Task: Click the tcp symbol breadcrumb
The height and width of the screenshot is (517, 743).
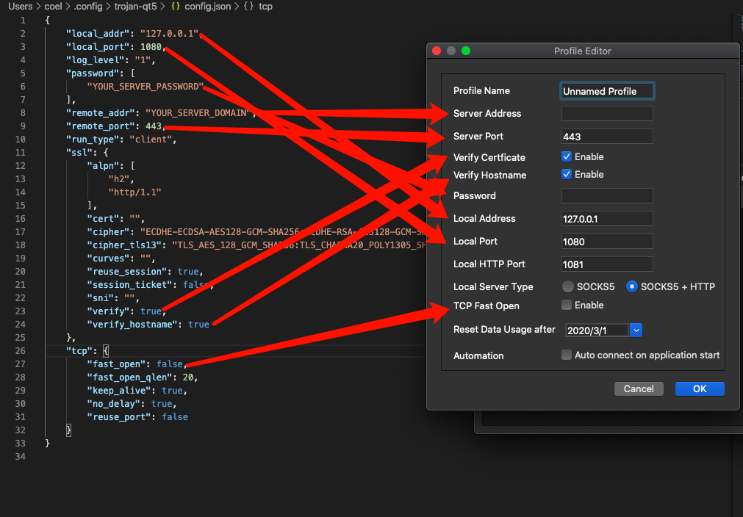Action: (x=265, y=7)
